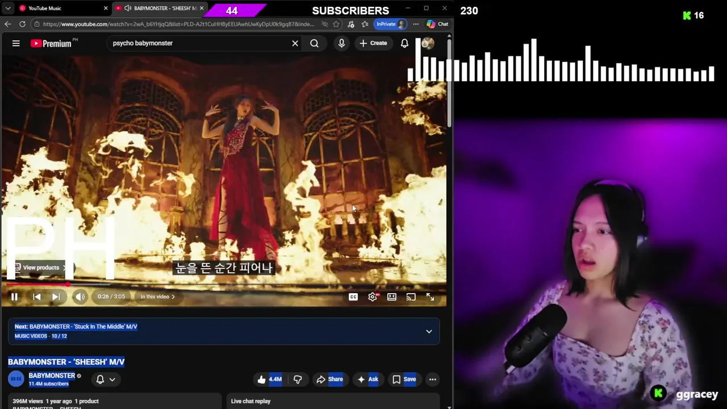Dislike the SHEESH video
Screen dimensions: 727x409
click(298, 379)
